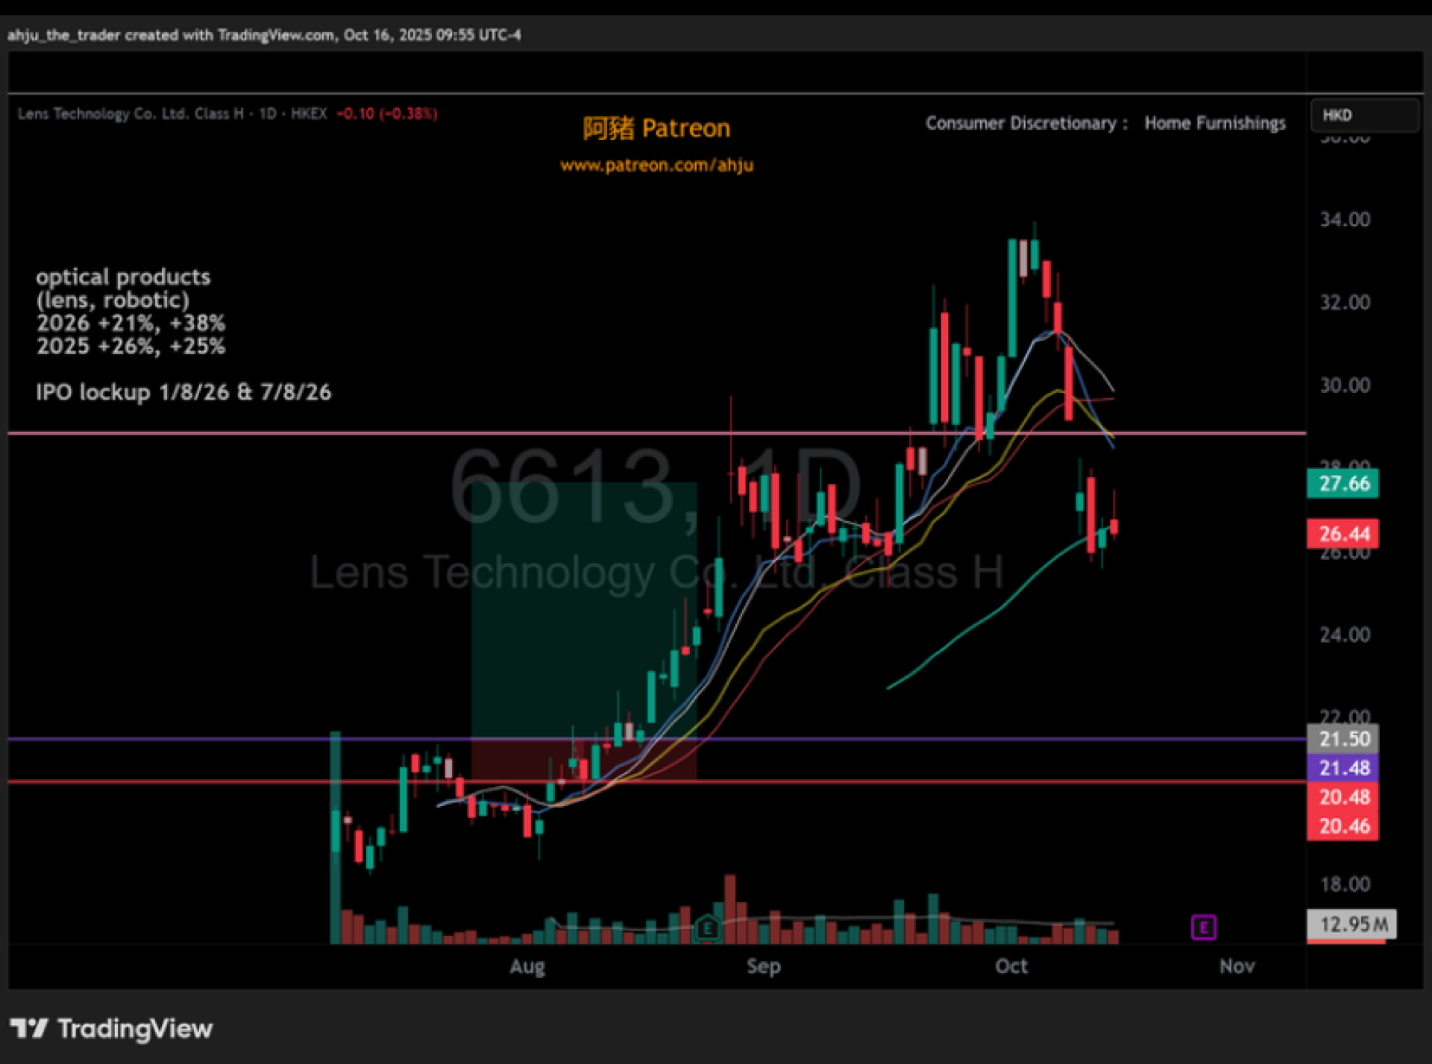
Task: Click the Consumer Discretionary sector label
Action: tap(1020, 123)
